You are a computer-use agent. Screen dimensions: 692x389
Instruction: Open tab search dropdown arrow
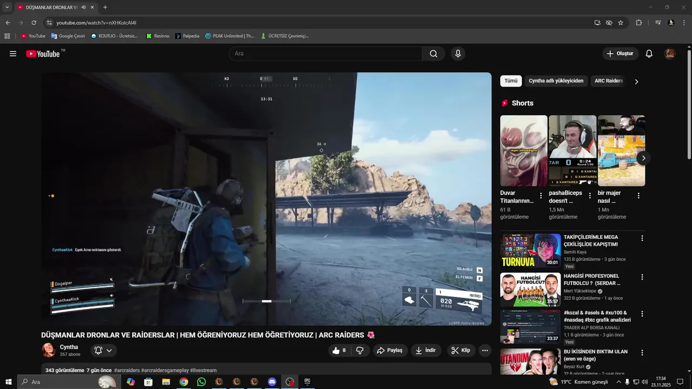tap(7, 7)
